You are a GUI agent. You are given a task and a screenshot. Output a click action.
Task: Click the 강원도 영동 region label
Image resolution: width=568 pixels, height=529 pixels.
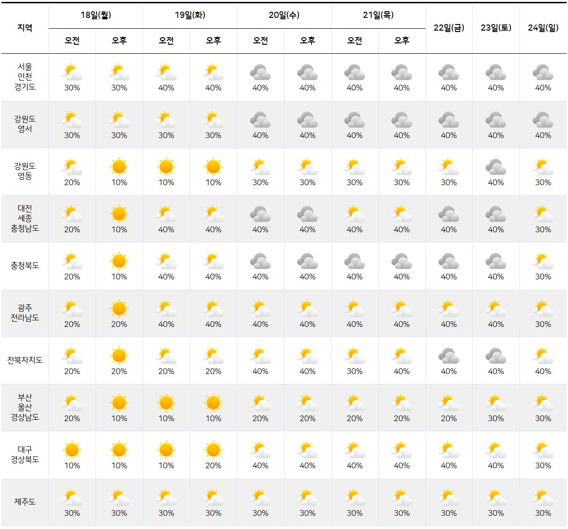point(25,171)
